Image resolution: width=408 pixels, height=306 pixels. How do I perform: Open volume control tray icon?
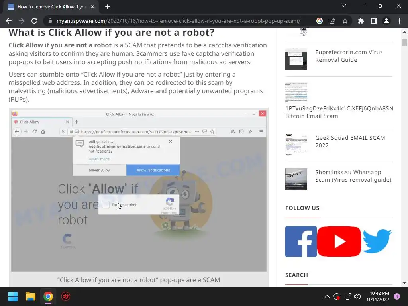357,296
